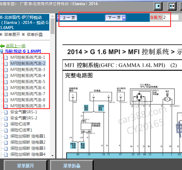Open MFI控制系统汽油-5 page
This screenshot has width=182, height=170.
point(28,82)
